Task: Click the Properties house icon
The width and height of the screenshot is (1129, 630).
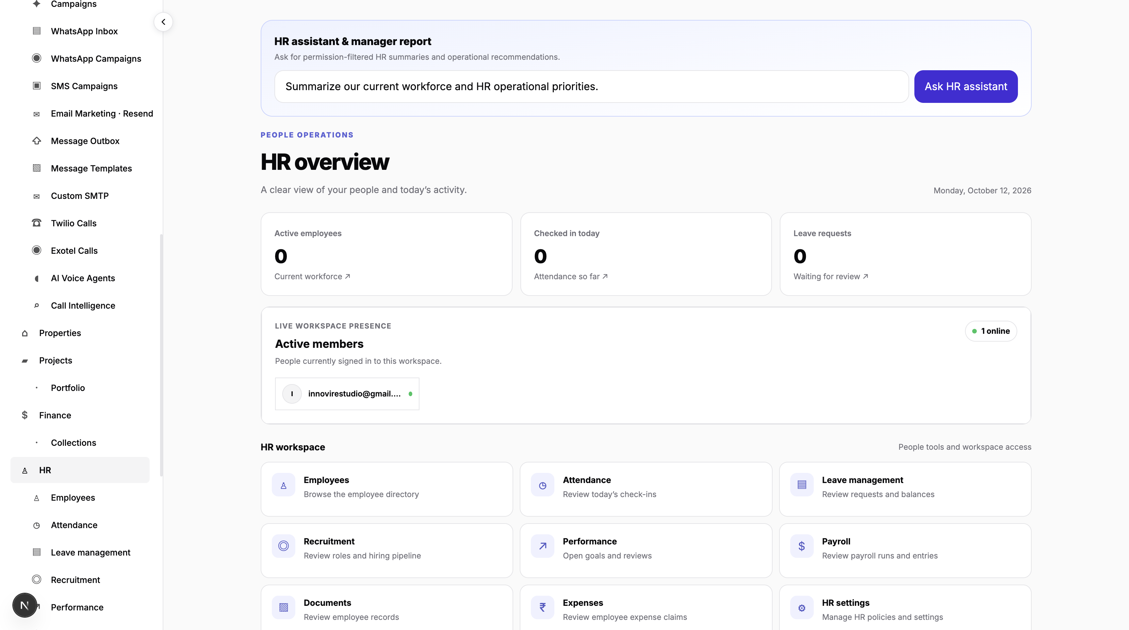Action: tap(25, 333)
